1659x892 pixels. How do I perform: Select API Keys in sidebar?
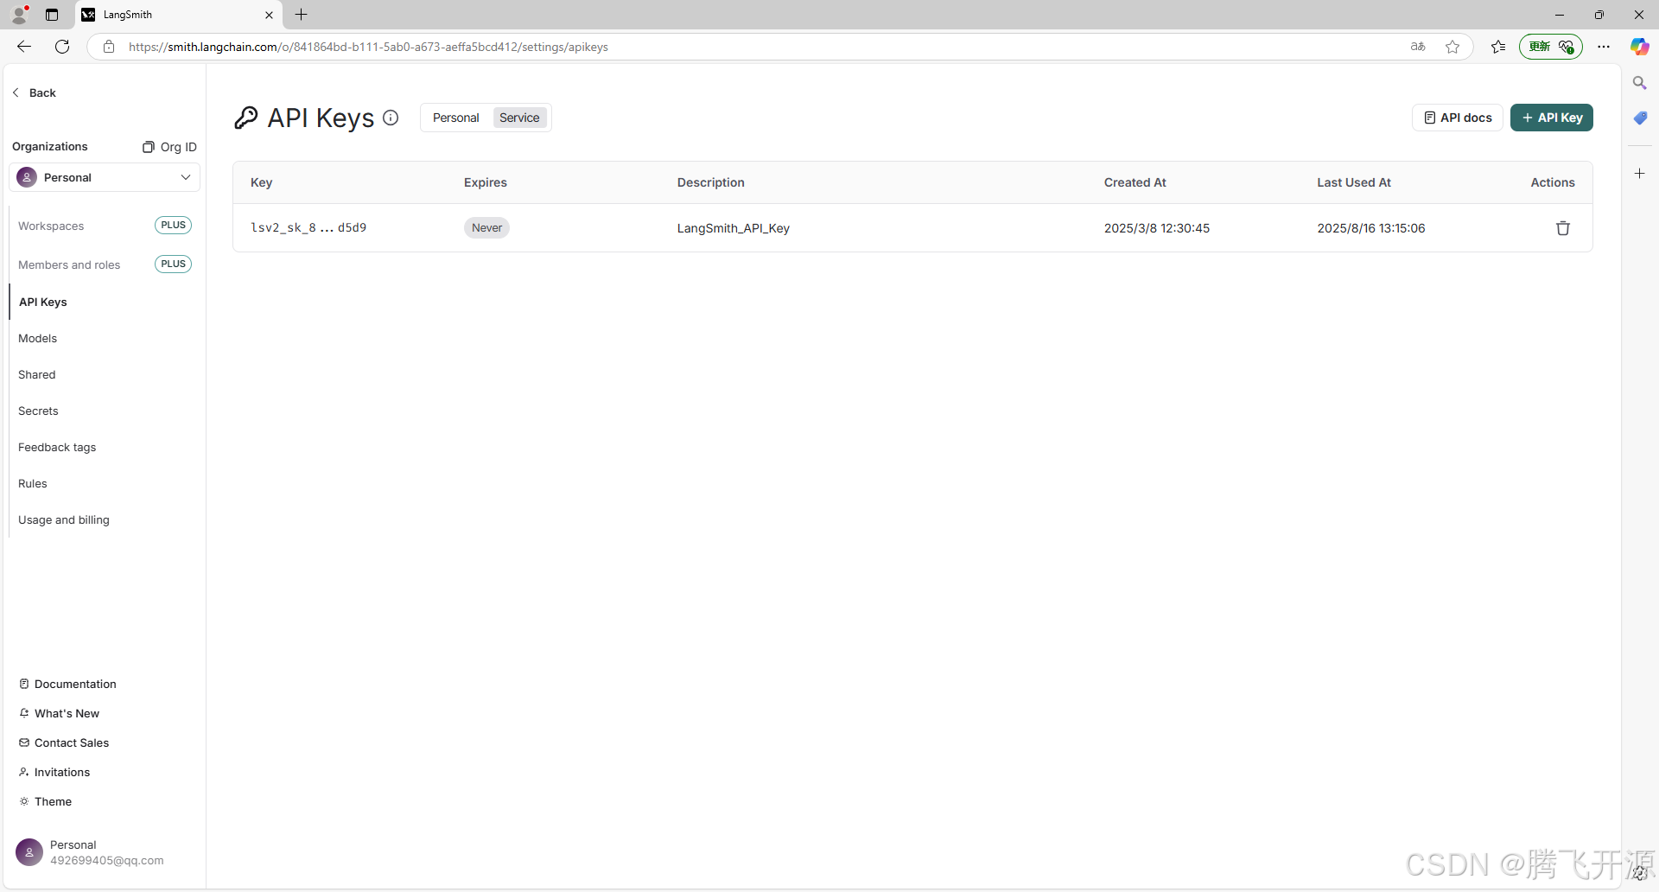[43, 302]
